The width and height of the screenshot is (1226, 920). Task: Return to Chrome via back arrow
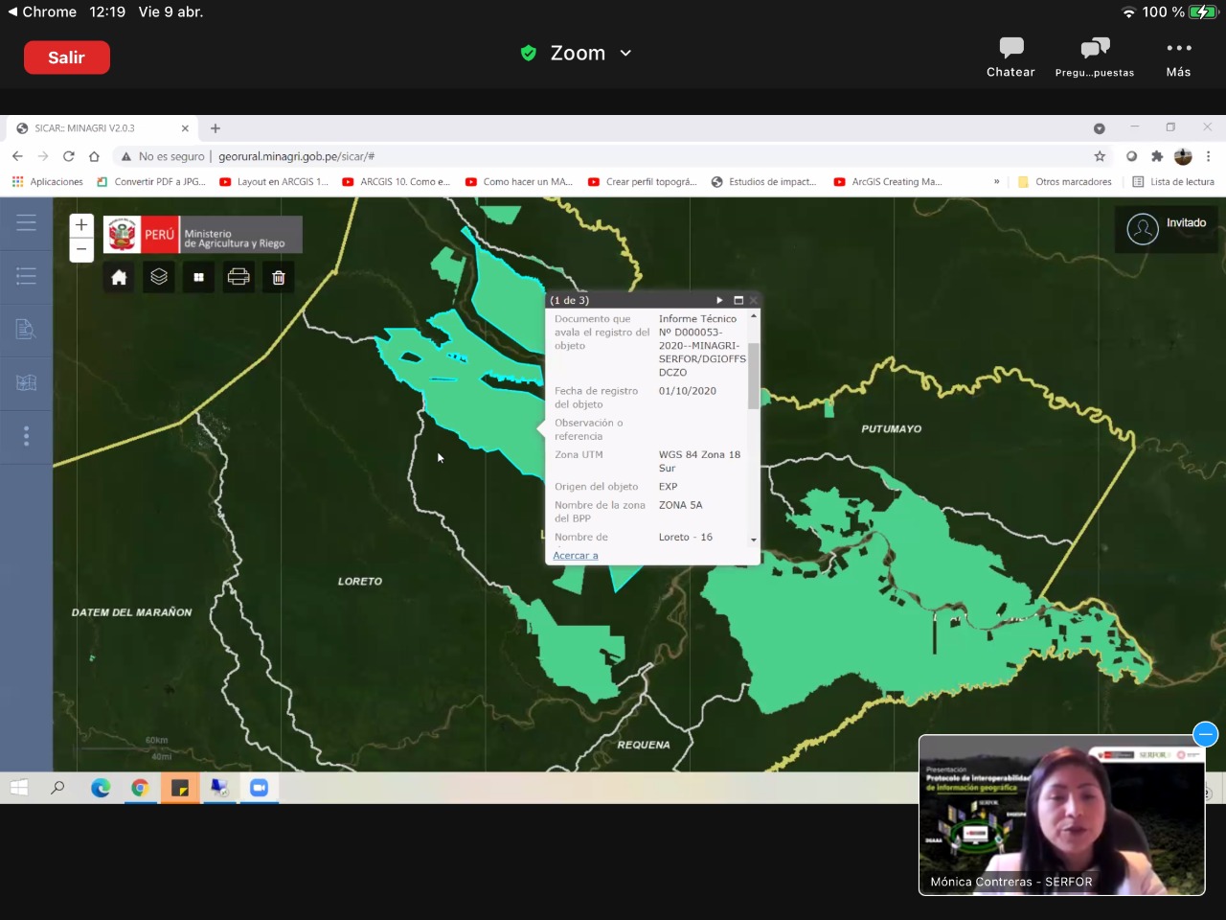(42, 11)
